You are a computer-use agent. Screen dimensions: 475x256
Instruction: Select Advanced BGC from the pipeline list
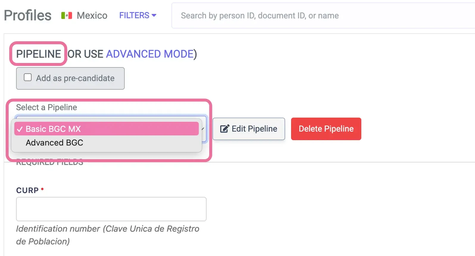54,143
